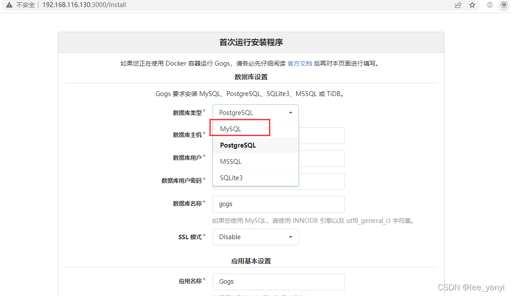This screenshot has height=296, width=511.
Task: Click the application name field Gogs
Action: pos(278,281)
